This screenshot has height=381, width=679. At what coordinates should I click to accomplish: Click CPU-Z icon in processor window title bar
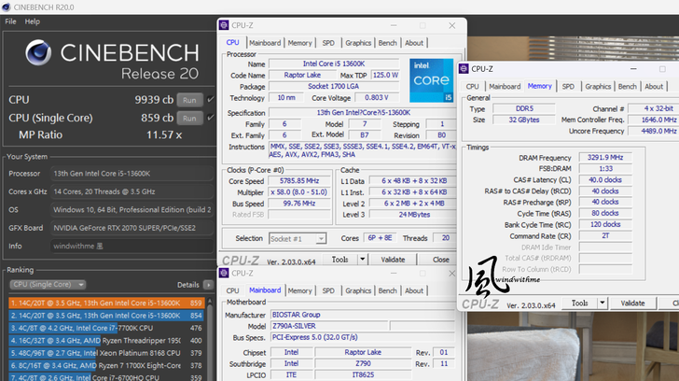click(225, 27)
